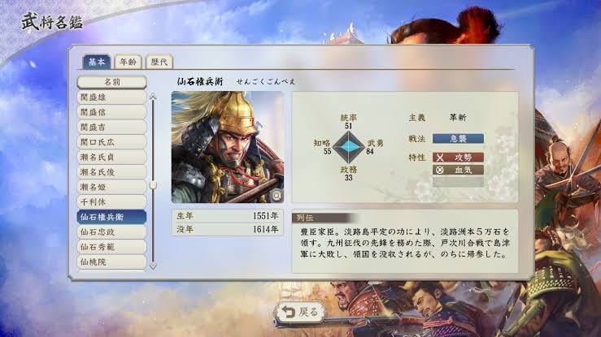Click the crossed swords icon beside 攻勢
The height and width of the screenshot is (337, 601).
(x=440, y=158)
